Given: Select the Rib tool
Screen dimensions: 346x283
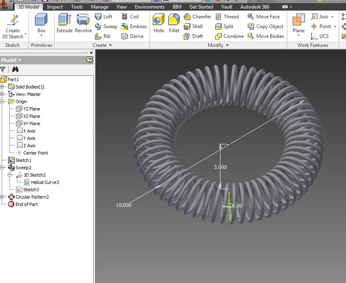Looking at the screenshot, I should 103,36.
